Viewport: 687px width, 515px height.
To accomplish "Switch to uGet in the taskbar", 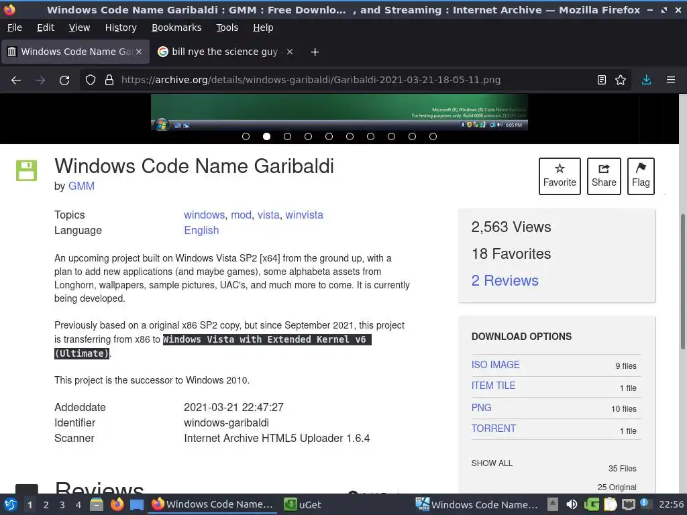I will [x=303, y=505].
